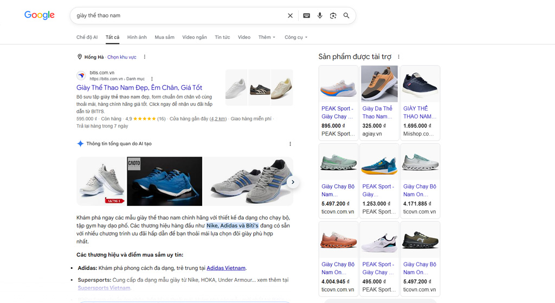This screenshot has height=303, width=555.
Task: Advance AI image carousel with arrow
Action: click(x=293, y=182)
